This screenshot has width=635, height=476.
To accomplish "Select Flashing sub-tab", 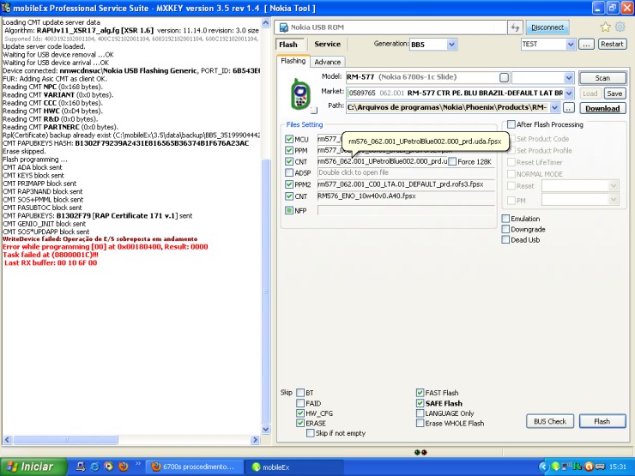I will pos(293,61).
